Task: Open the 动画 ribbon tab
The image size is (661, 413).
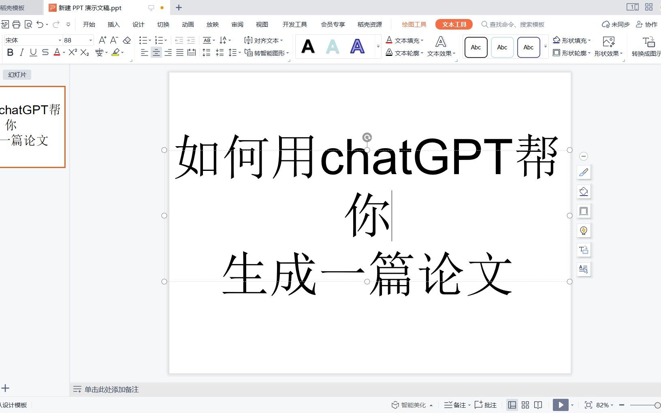Action: [188, 24]
